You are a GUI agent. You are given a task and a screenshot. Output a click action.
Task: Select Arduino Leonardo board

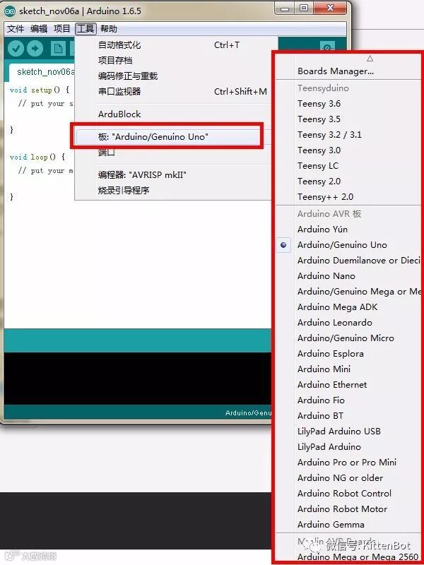point(348,323)
